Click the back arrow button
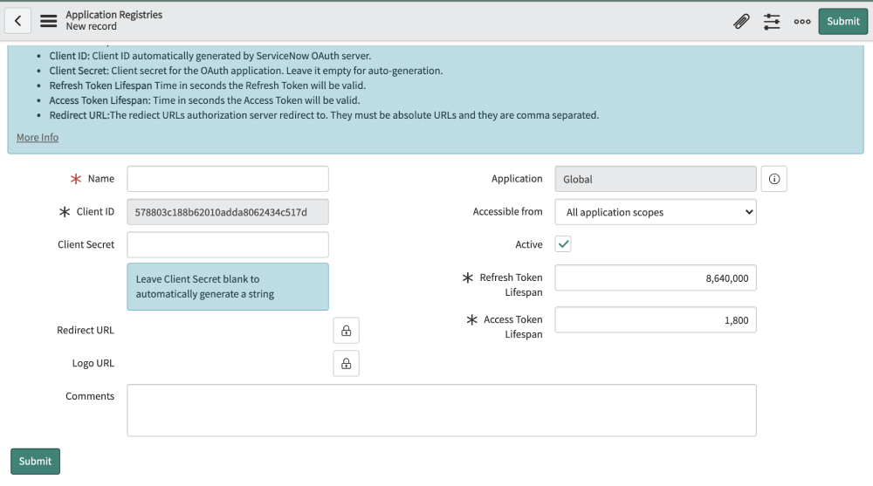The height and width of the screenshot is (486, 873). pyautogui.click(x=18, y=21)
